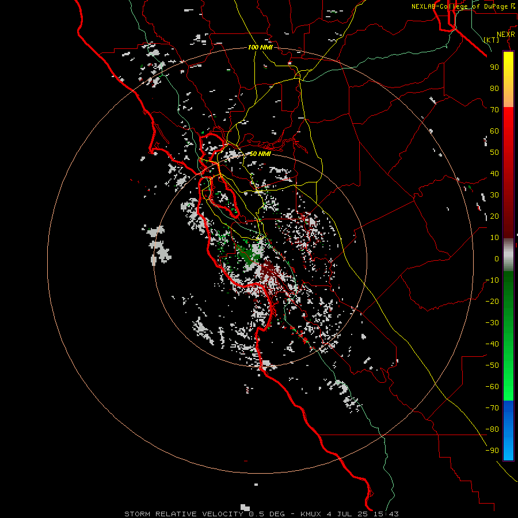Image resolution: width=518 pixels, height=518 pixels.
Task: Click the positive "50" scale value
Action: pyautogui.click(x=494, y=153)
